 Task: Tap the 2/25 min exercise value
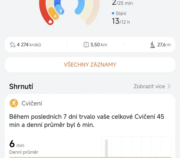click(122, 3)
